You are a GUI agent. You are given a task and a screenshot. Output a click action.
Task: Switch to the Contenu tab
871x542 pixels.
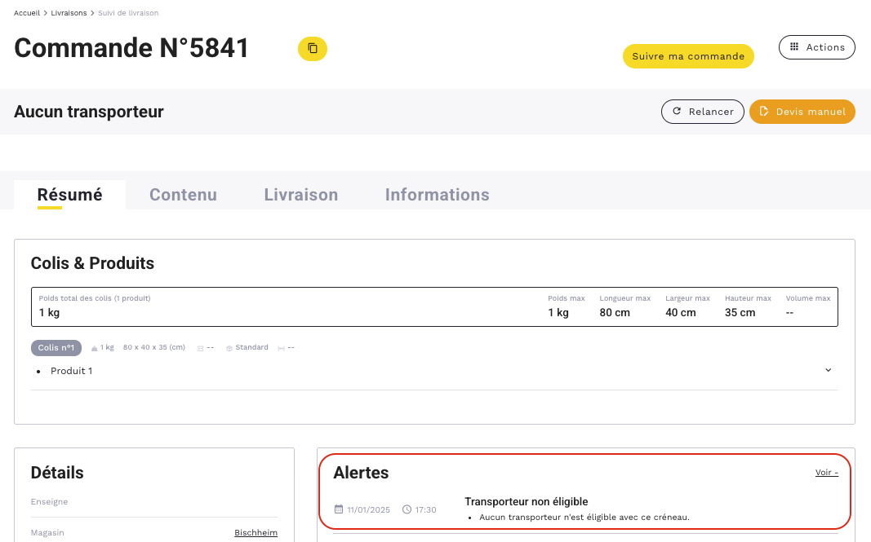pyautogui.click(x=183, y=195)
